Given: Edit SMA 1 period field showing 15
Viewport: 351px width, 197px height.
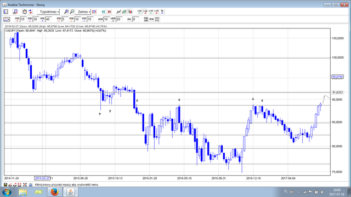Looking at the screenshot, I should pos(23,20).
